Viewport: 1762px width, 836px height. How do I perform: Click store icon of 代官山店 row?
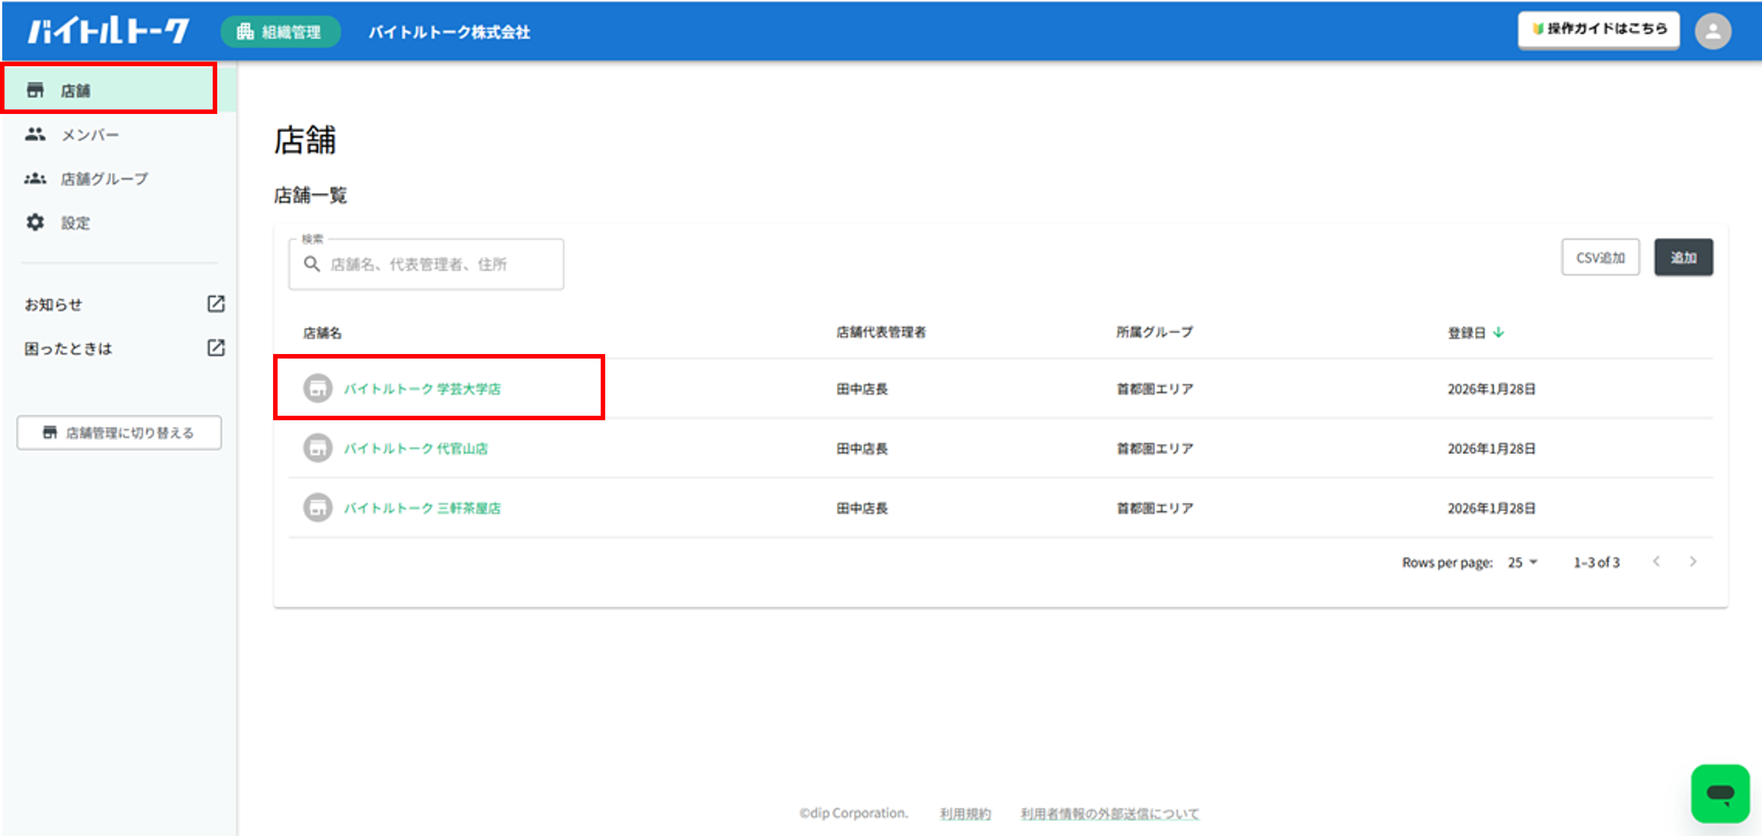coord(317,448)
